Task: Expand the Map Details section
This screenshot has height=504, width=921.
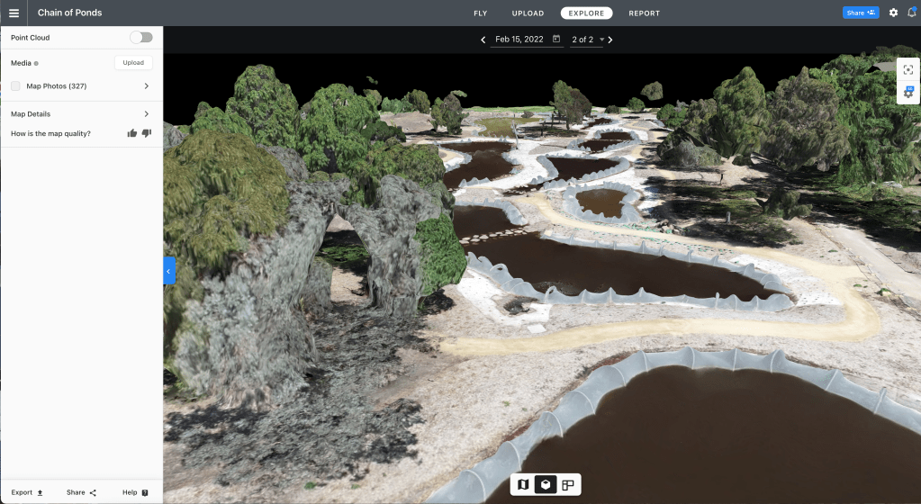Action: click(x=146, y=114)
